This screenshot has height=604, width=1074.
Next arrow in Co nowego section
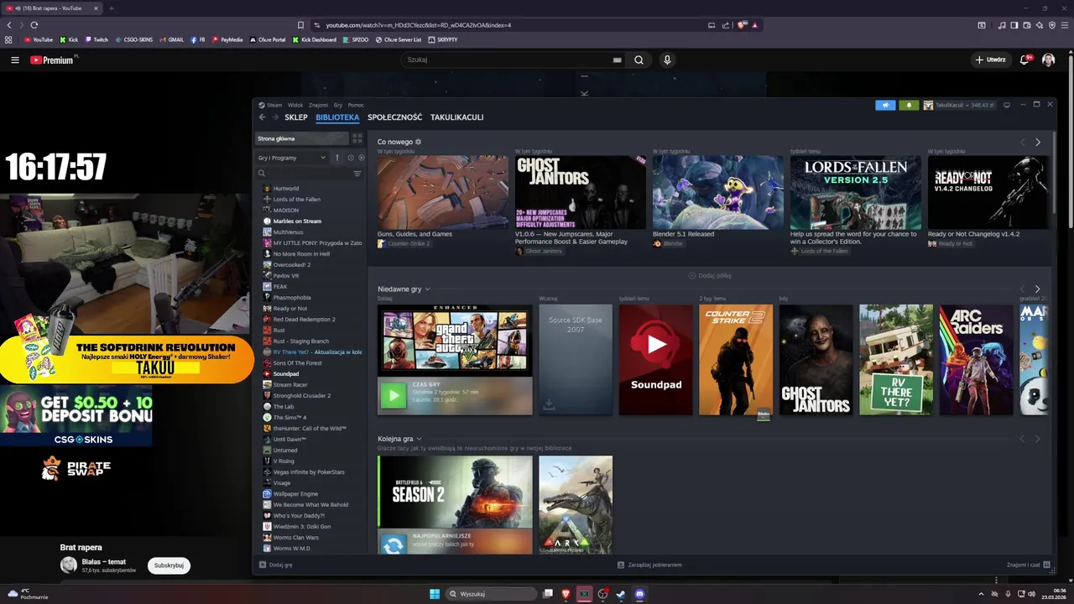coord(1037,143)
